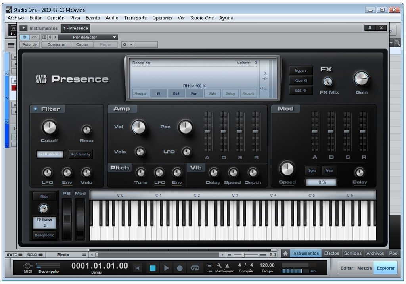The height and width of the screenshot is (284, 406).
Task: Toggle the Flanger effect
Action: coord(140,94)
